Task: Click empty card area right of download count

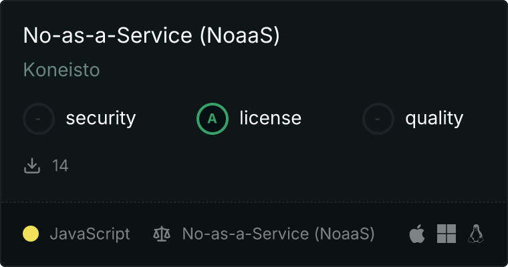Action: pyautogui.click(x=267, y=166)
